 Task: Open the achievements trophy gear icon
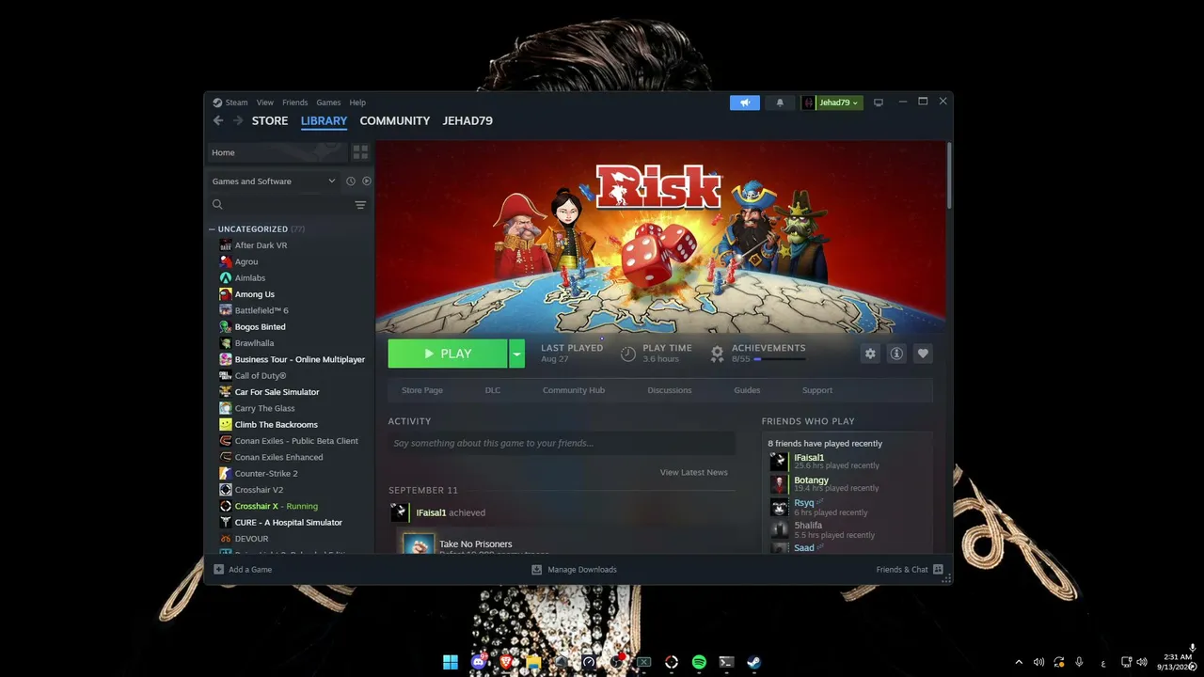pos(717,354)
